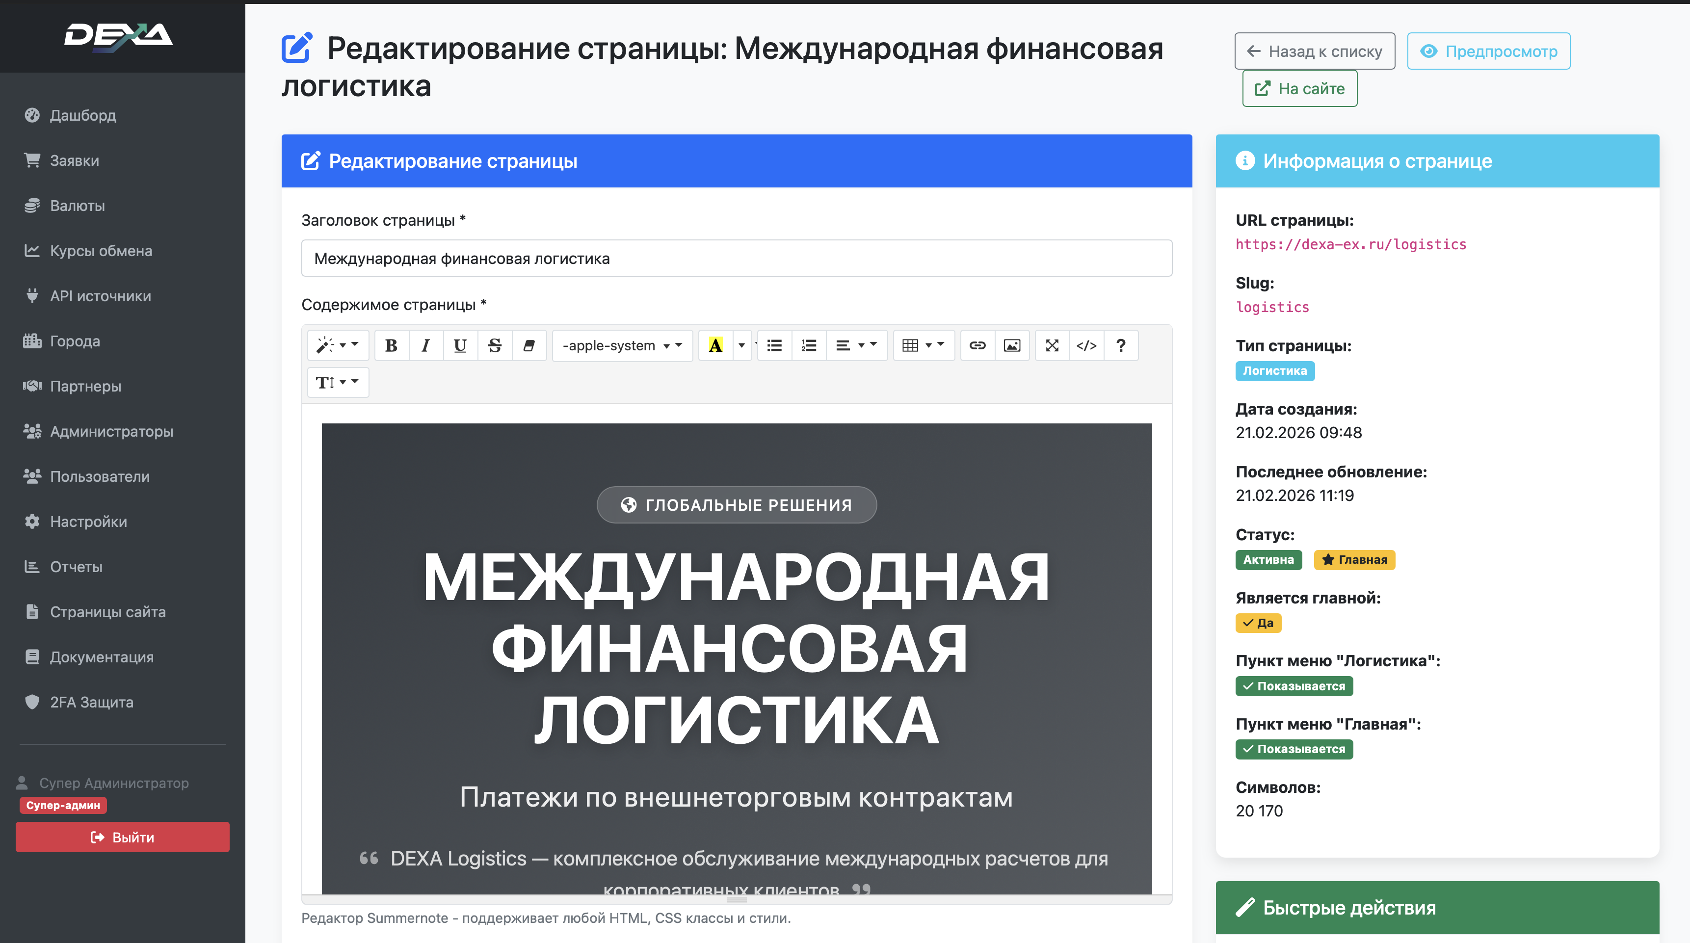The height and width of the screenshot is (943, 1690).
Task: Click the Супер Администратор user name
Action: (x=113, y=783)
